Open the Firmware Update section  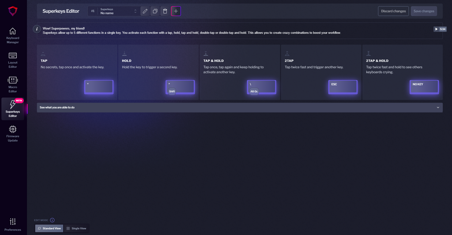click(x=12, y=133)
